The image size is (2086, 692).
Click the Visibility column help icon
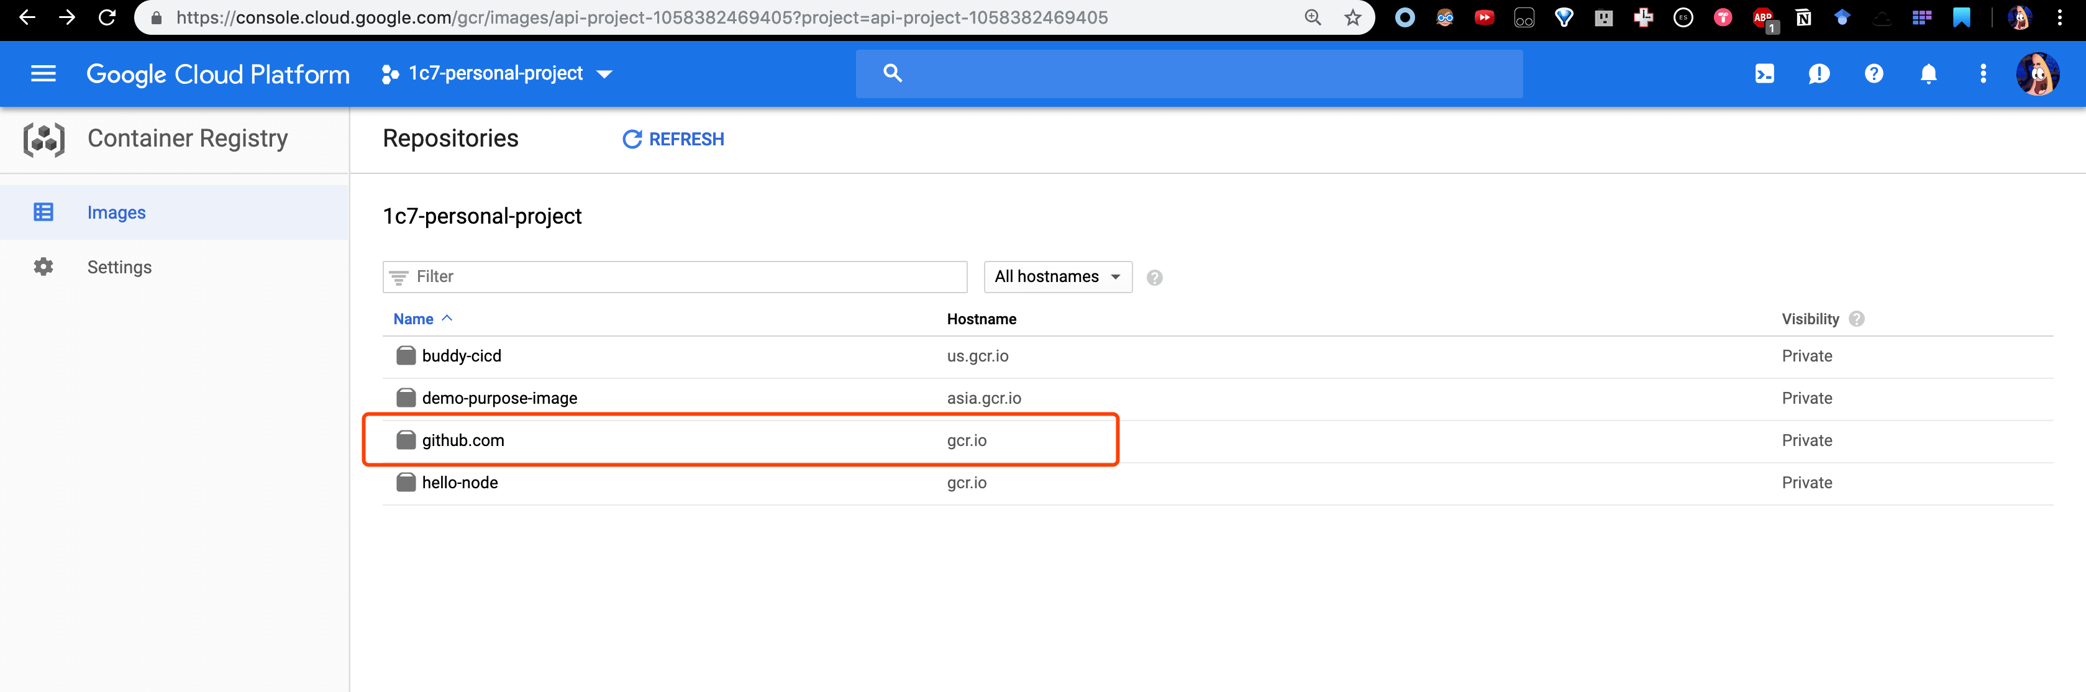click(1857, 319)
